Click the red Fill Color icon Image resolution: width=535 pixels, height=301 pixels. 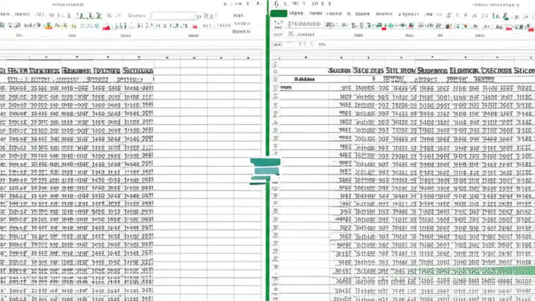[107, 26]
